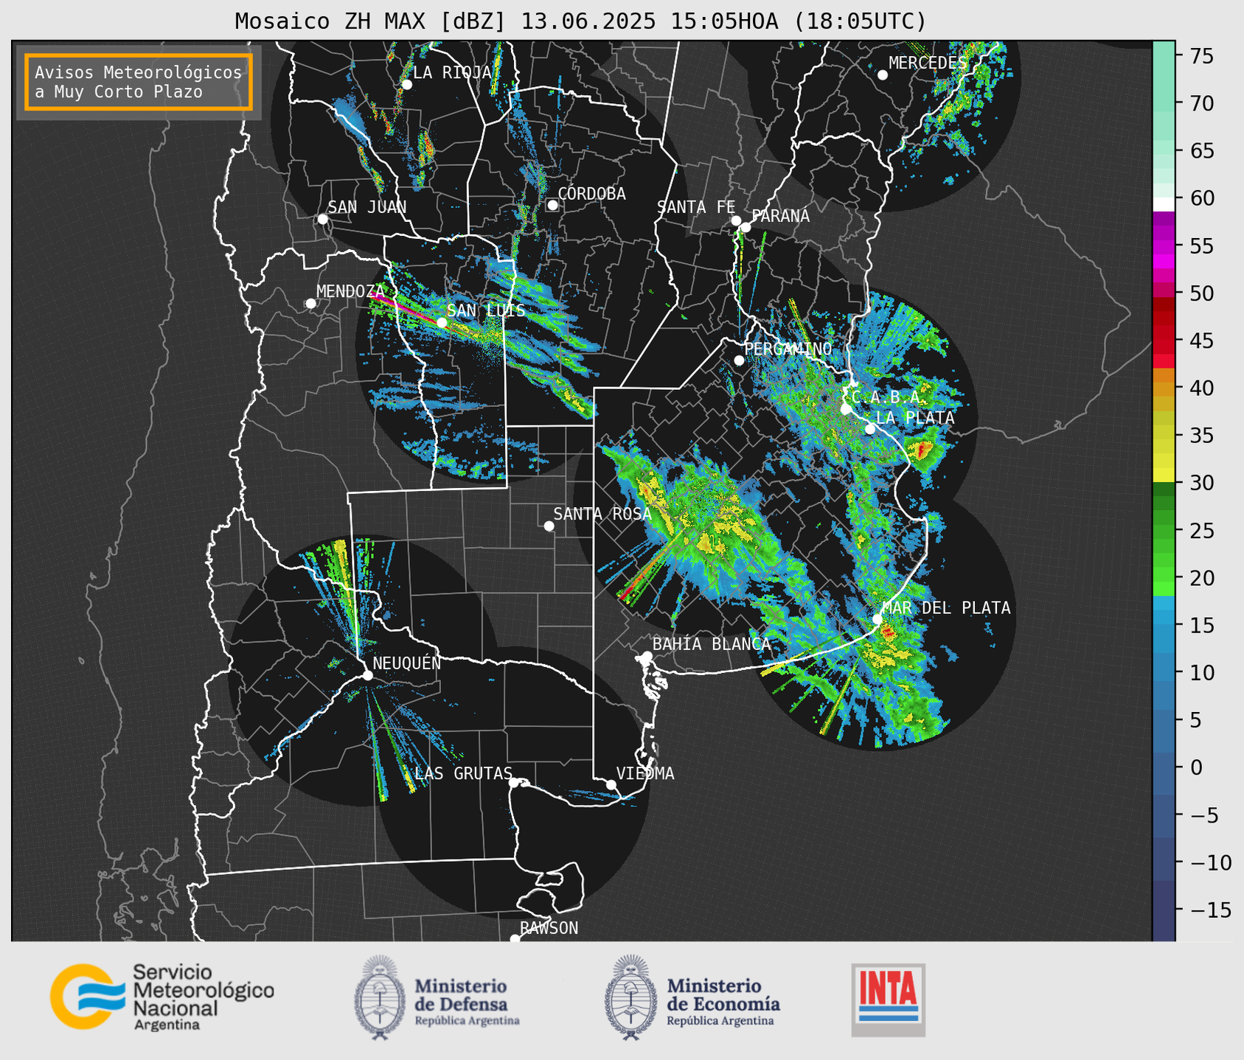Viewport: 1244px width, 1060px height.
Task: Click the Ministerio de Defensa emblem
Action: tap(380, 997)
